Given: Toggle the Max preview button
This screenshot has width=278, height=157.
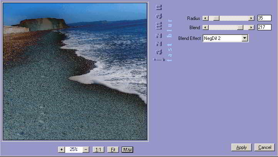Looking at the screenshot, I should pyautogui.click(x=127, y=150).
